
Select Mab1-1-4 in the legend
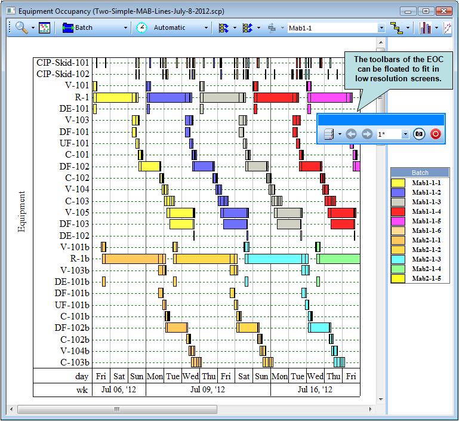[x=426, y=211]
